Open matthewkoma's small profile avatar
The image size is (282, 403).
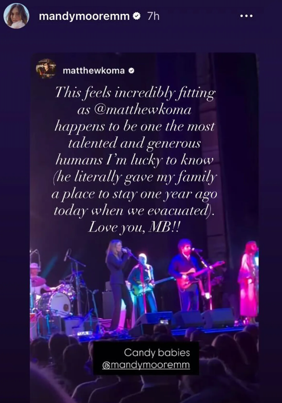[46, 69]
